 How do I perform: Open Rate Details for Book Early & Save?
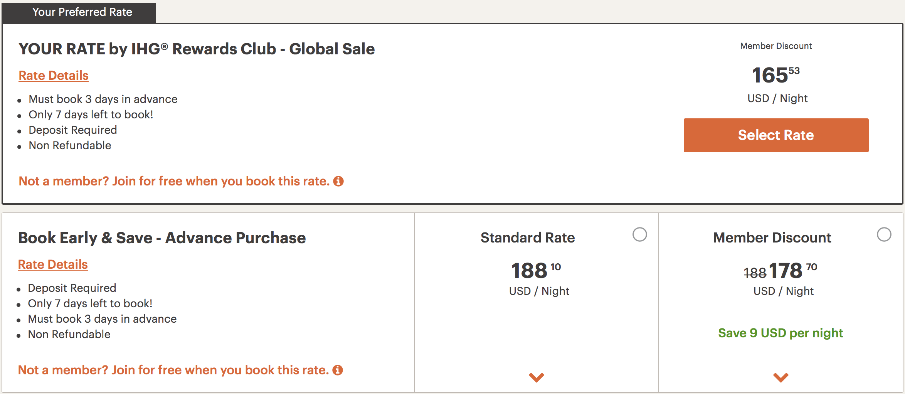point(53,264)
